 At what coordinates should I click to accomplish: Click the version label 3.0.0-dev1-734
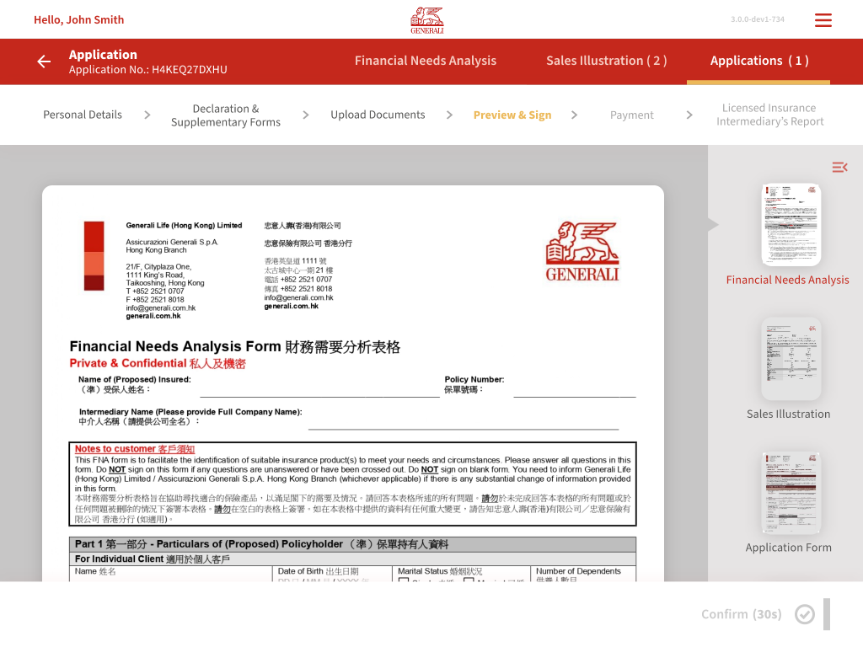pyautogui.click(x=758, y=19)
